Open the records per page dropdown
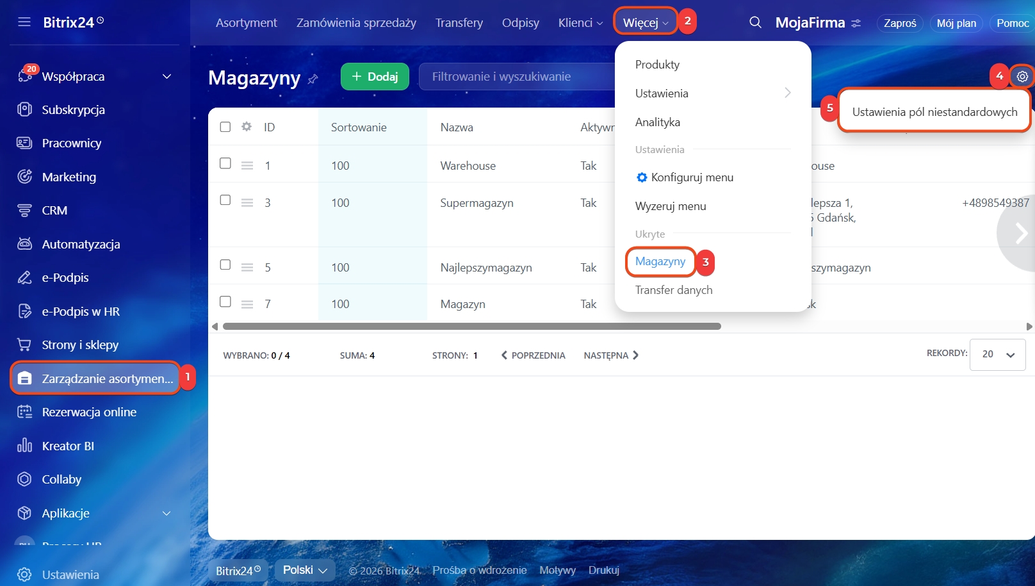Viewport: 1035px width, 586px height. point(997,354)
